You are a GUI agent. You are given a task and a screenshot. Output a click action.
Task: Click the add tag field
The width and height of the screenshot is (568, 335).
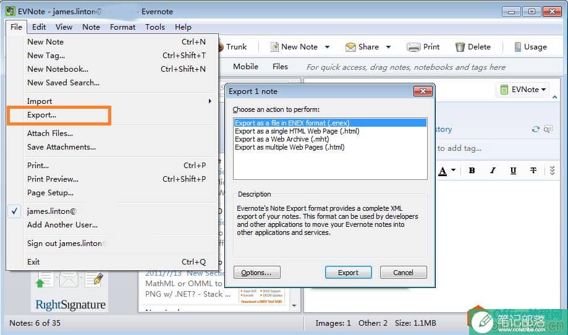pos(459,148)
